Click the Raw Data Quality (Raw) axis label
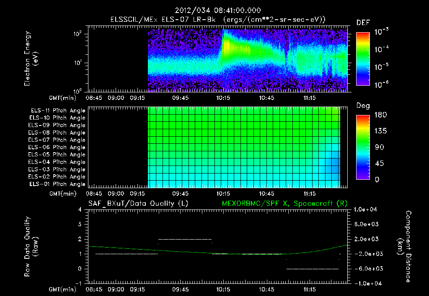Screen dimensions: 429x296 (x=31, y=247)
